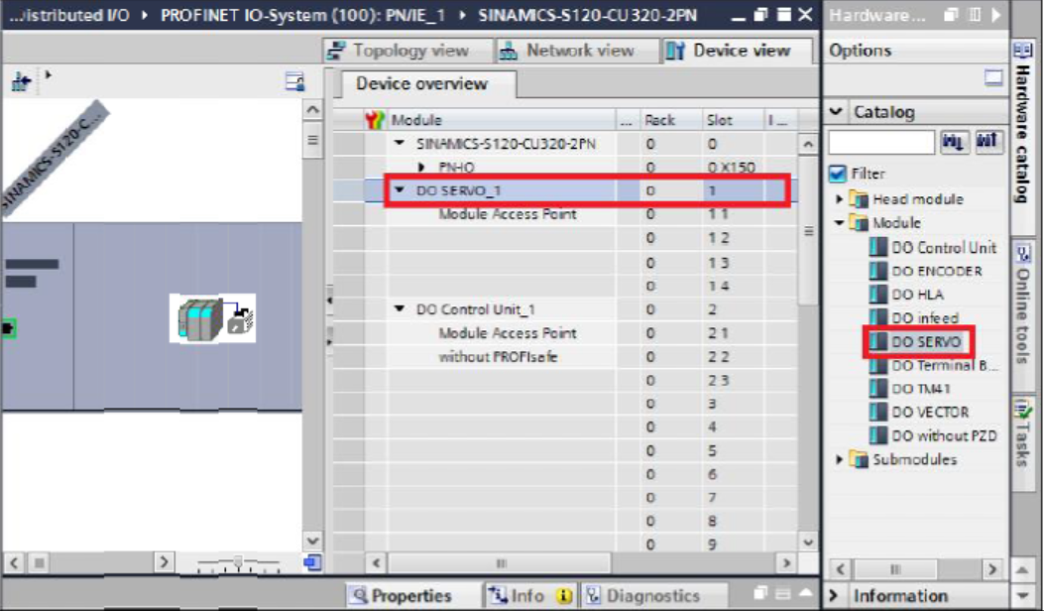1044x611 pixels.
Task: Click the device table layout icon
Action: click(x=294, y=81)
